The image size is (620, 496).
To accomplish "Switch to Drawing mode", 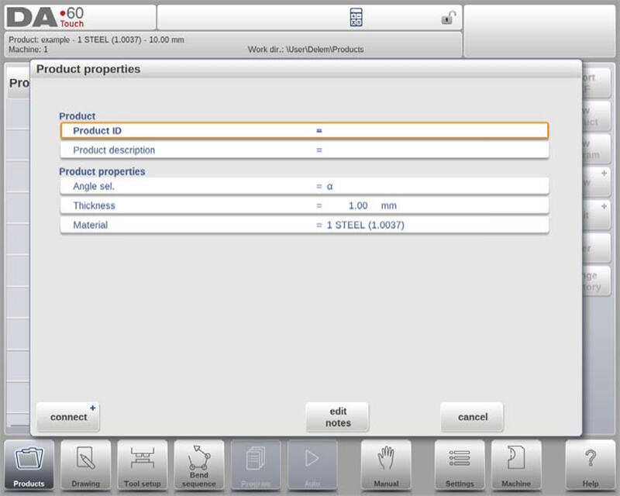I will [85, 465].
